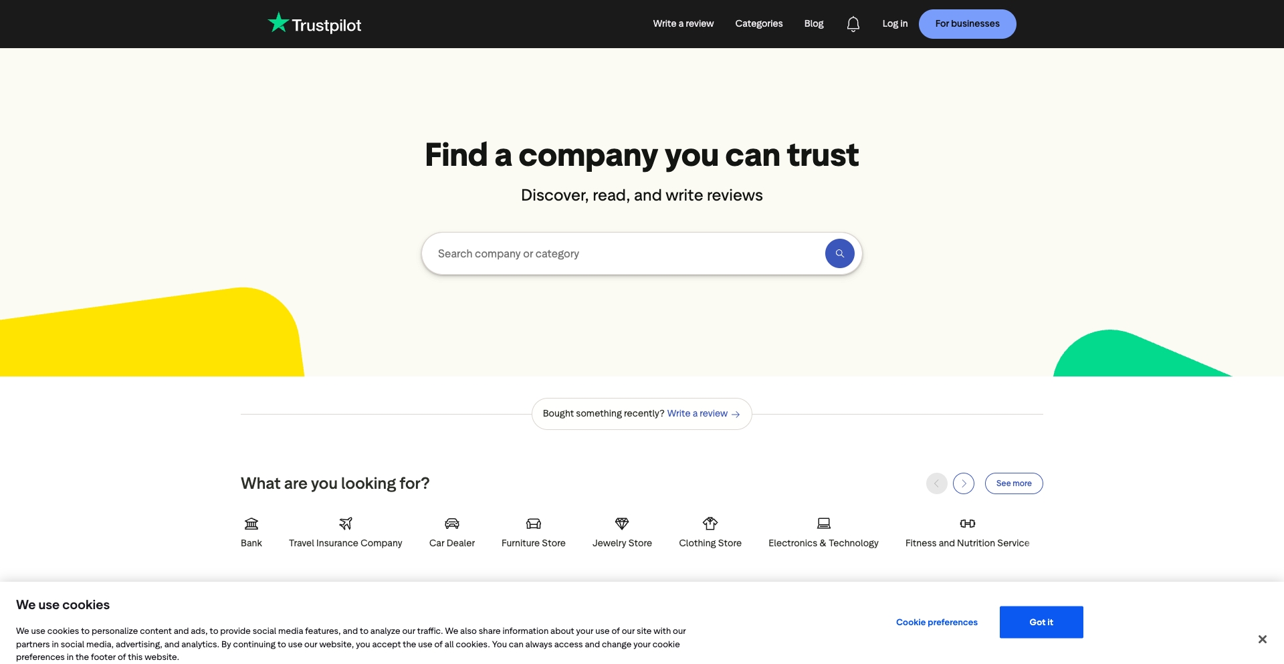Click the Trustpilot star logo
This screenshot has height=664, width=1284.
(278, 22)
